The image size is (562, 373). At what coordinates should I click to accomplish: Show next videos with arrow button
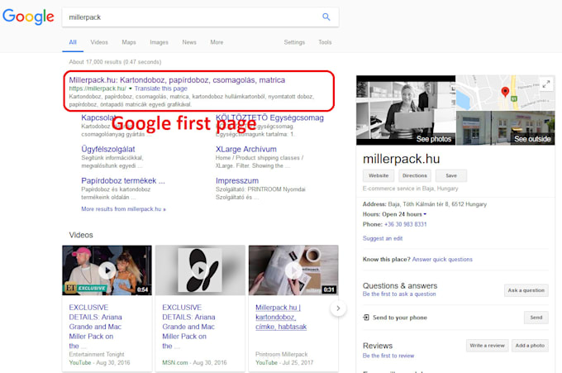(338, 308)
